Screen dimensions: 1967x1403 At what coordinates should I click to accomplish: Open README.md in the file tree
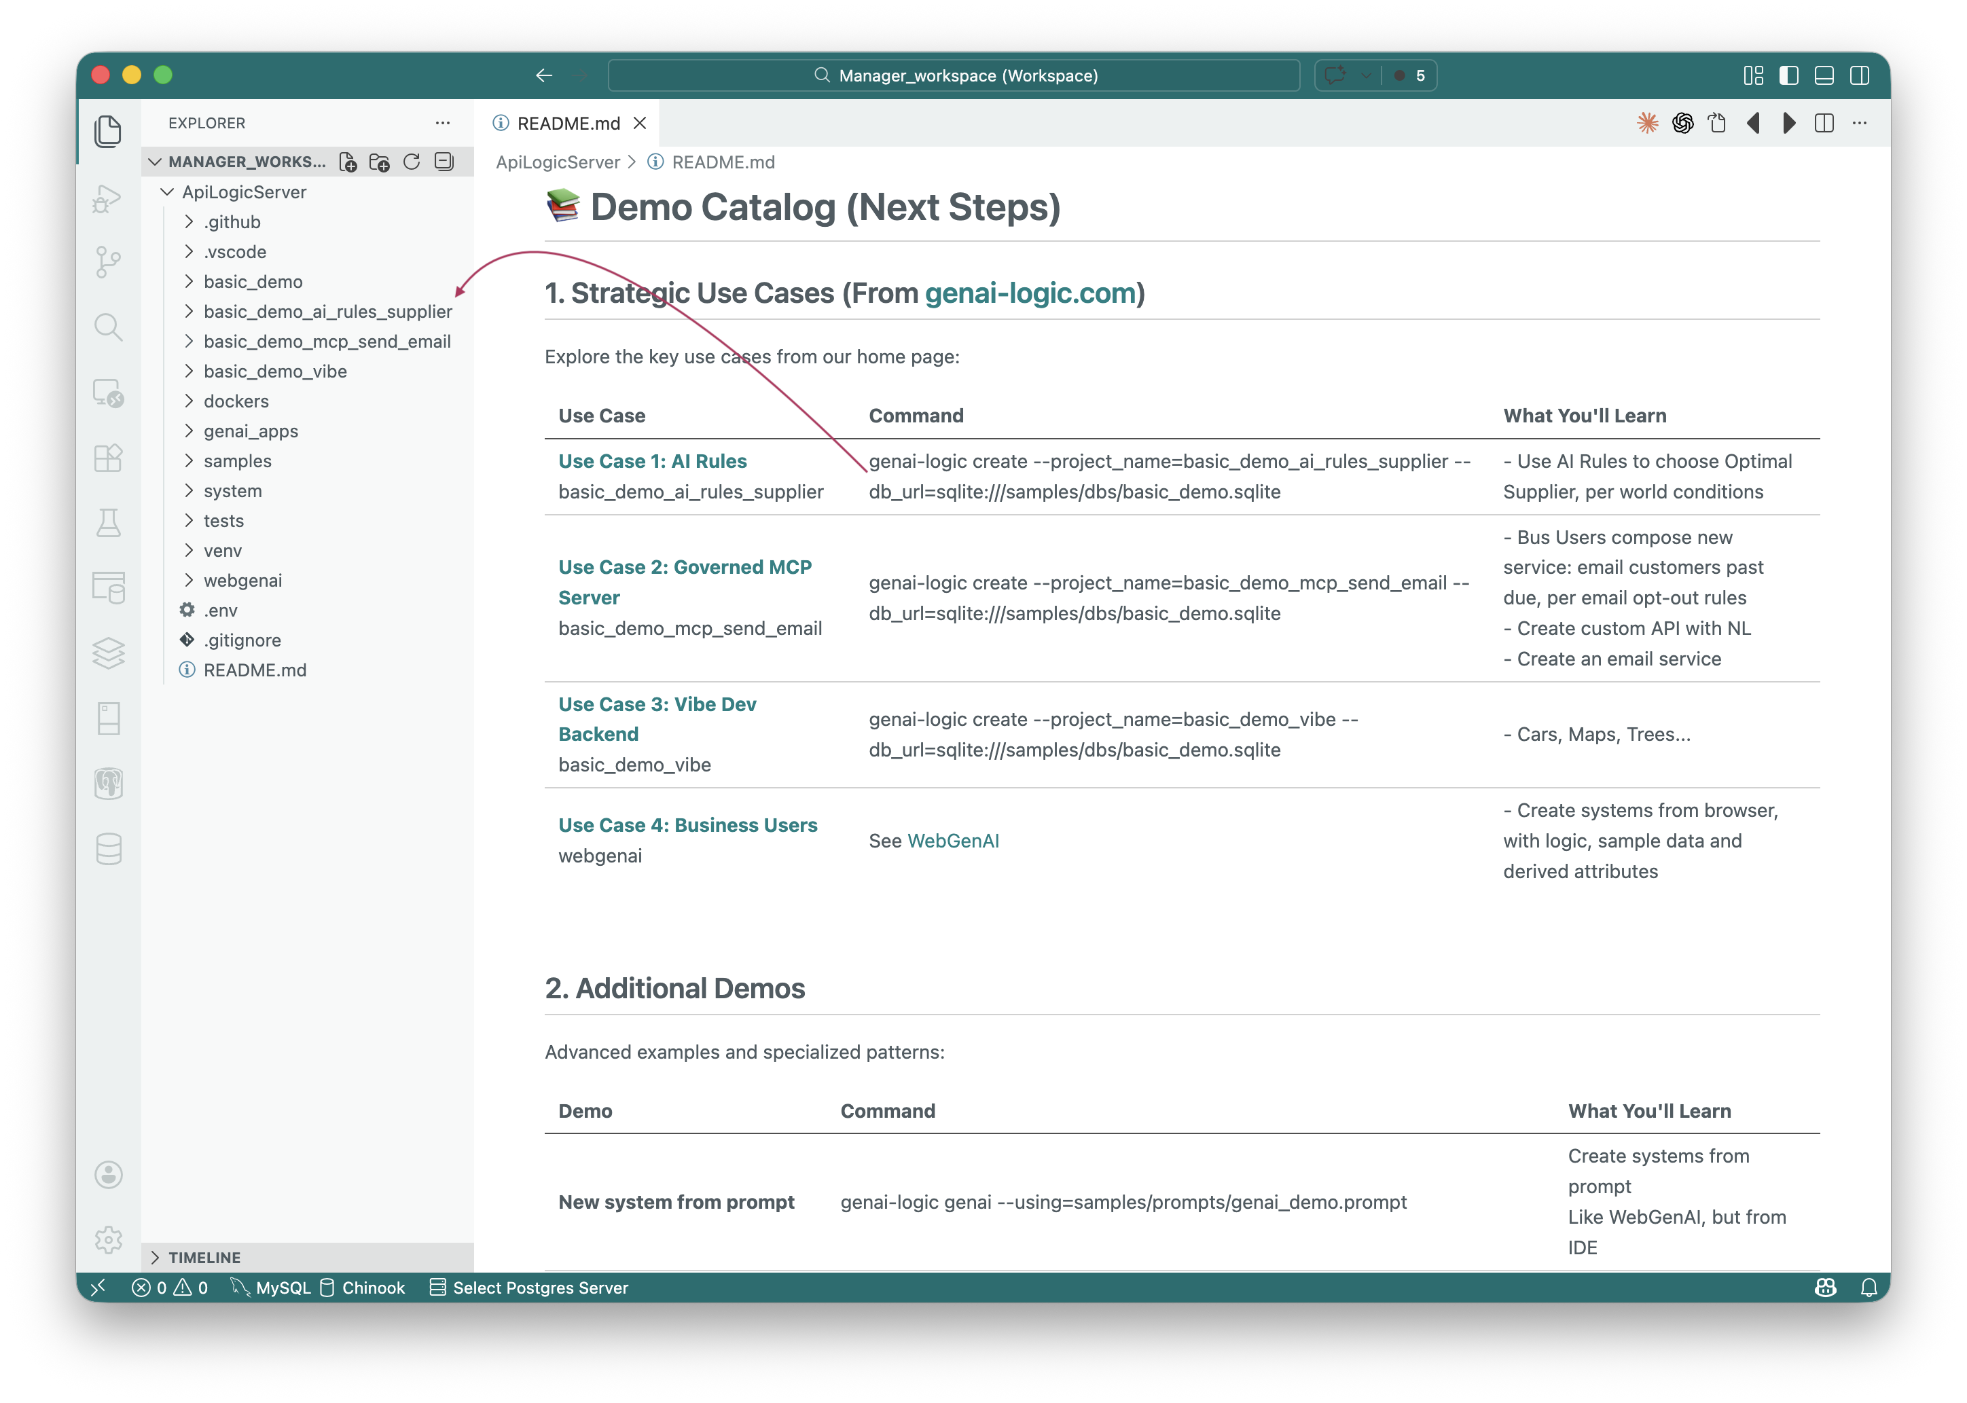click(255, 670)
